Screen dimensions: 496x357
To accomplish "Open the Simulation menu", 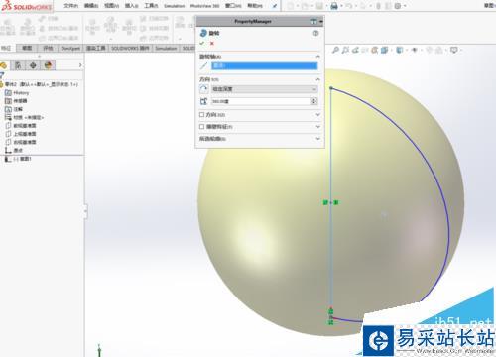I will tap(174, 6).
